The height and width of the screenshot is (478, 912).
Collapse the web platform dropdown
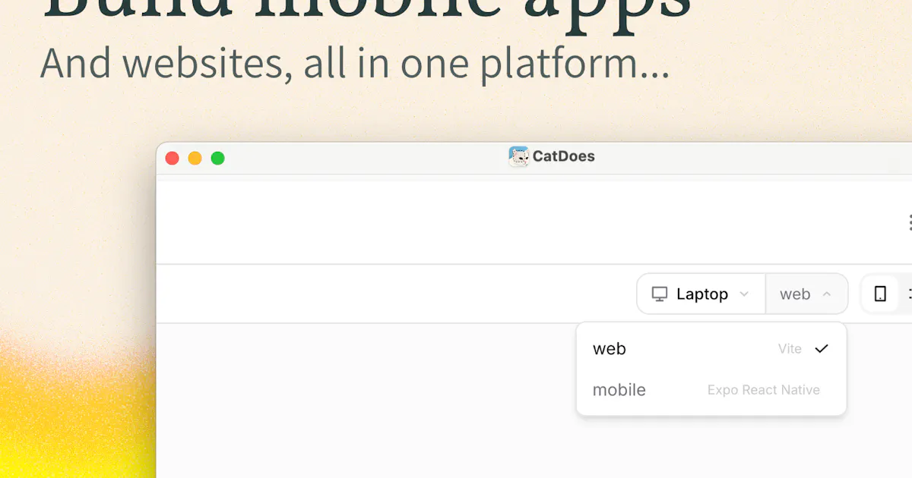(806, 294)
